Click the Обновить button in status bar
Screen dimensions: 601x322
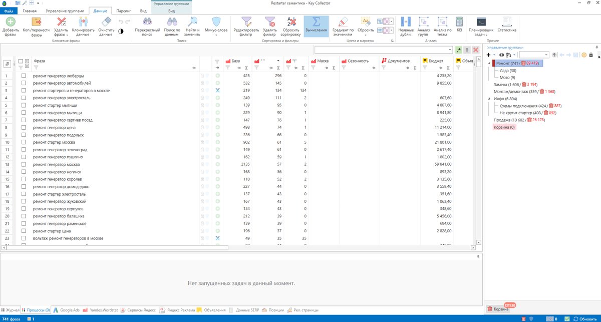(x=585, y=318)
